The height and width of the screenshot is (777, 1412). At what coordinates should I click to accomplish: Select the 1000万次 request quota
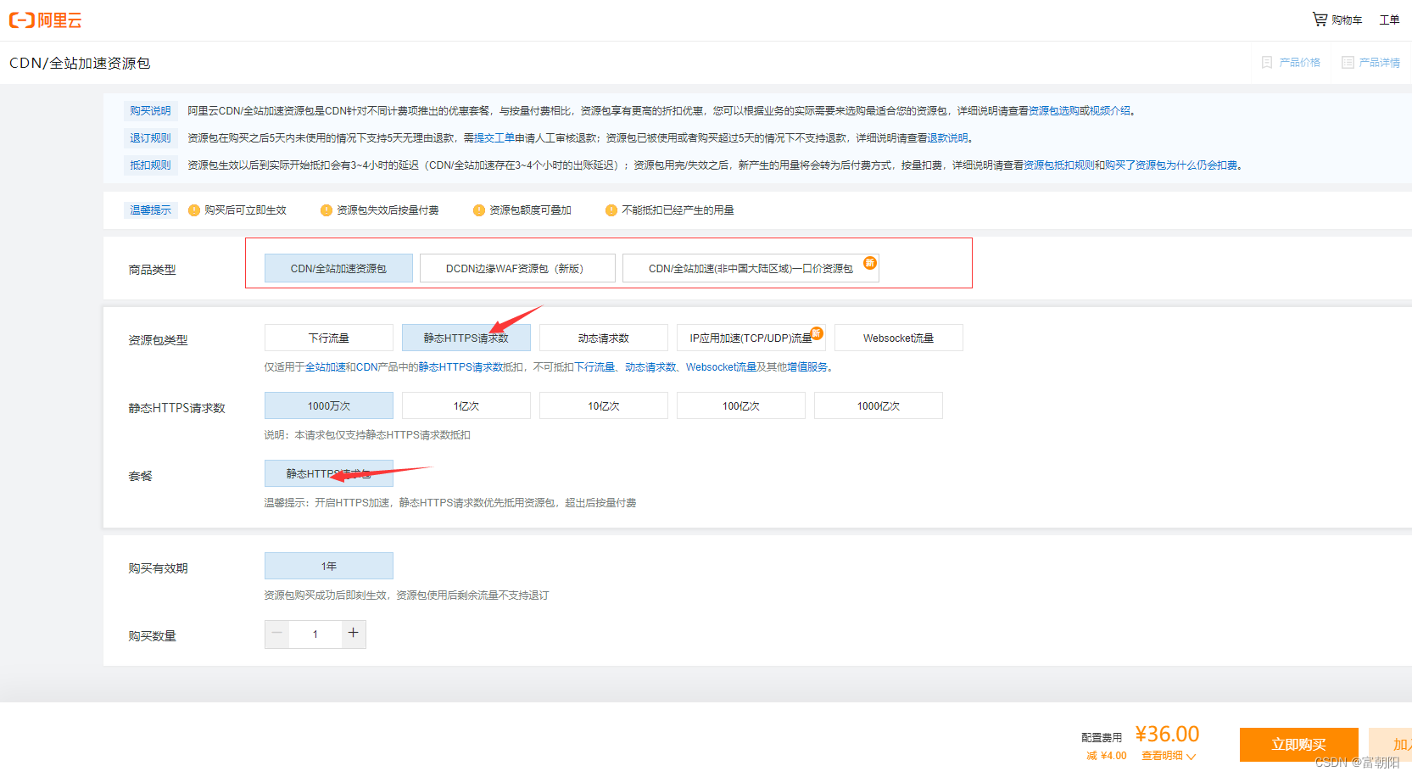tap(329, 405)
